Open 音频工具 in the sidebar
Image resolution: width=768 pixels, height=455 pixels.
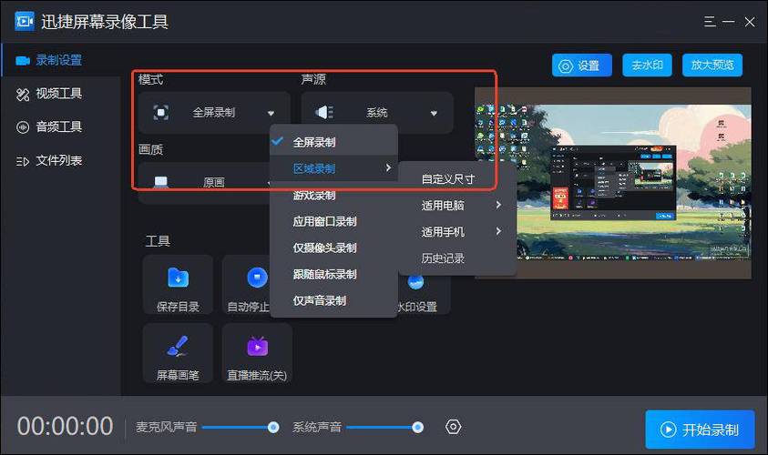[58, 126]
